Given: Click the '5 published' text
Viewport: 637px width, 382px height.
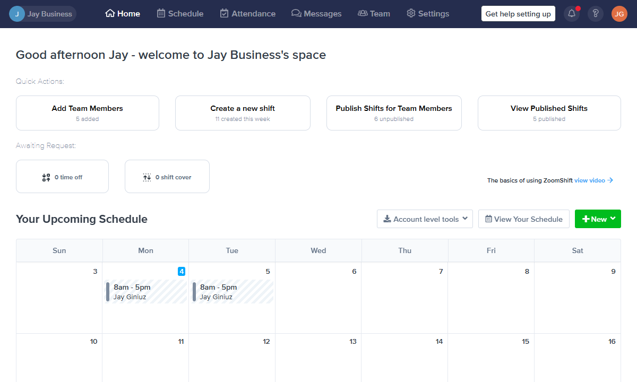Looking at the screenshot, I should [x=549, y=119].
